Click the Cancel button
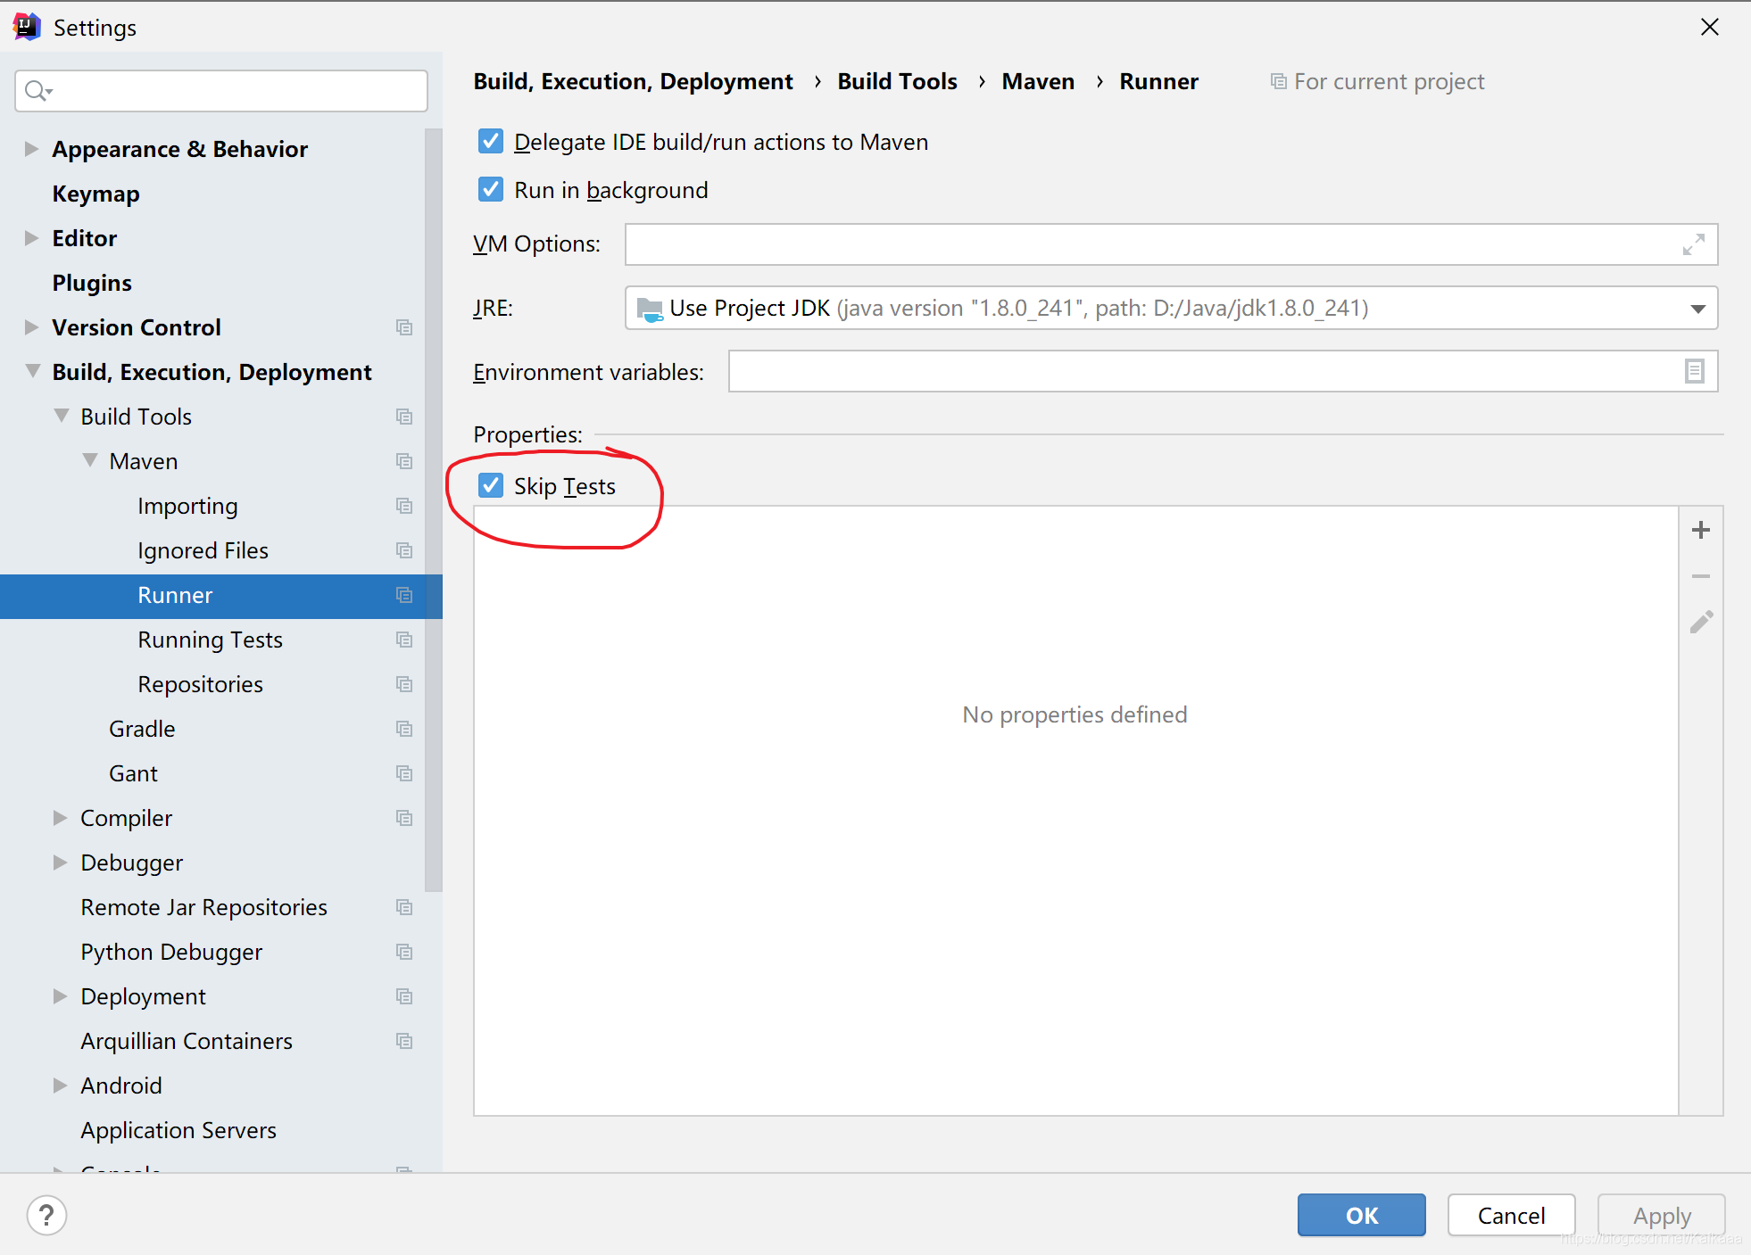 [1510, 1215]
